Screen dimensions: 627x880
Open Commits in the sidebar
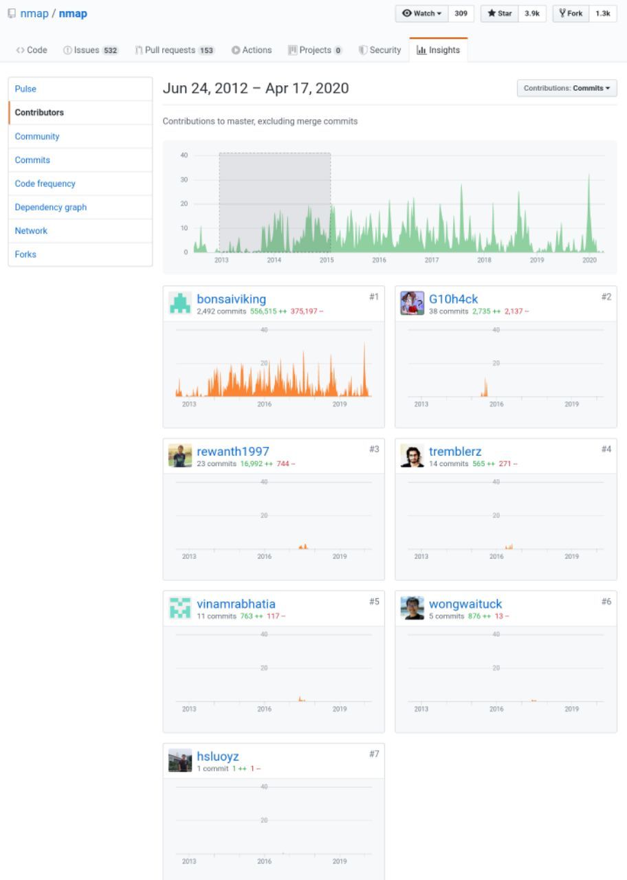80,159
